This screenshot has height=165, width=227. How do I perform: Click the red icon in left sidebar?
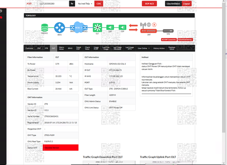[x=1, y=18]
